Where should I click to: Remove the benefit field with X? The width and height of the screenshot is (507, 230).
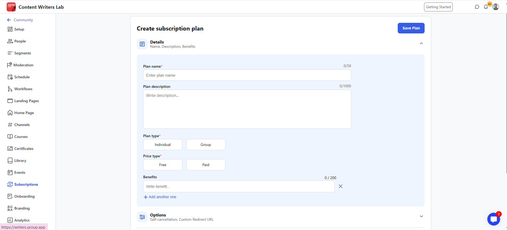tap(341, 186)
